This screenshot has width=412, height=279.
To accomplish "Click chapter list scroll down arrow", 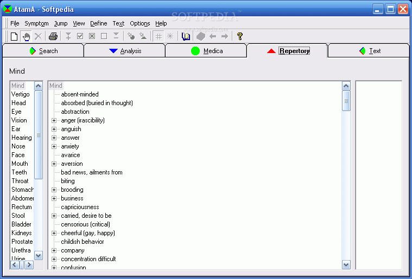I will click(39, 255).
